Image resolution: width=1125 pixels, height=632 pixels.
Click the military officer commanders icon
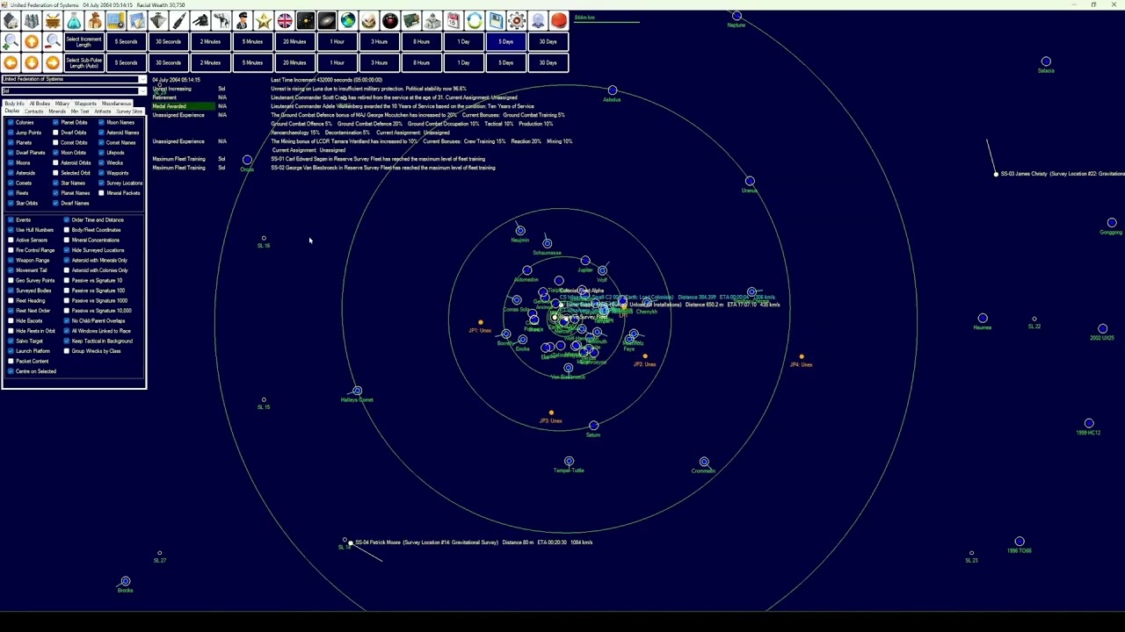pos(243,20)
